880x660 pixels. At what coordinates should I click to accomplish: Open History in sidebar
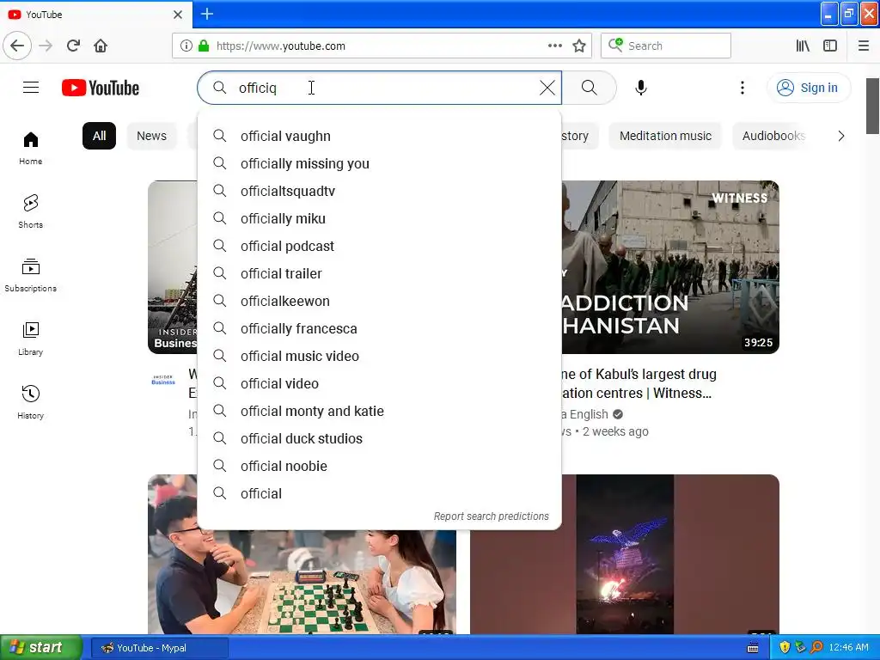click(30, 402)
